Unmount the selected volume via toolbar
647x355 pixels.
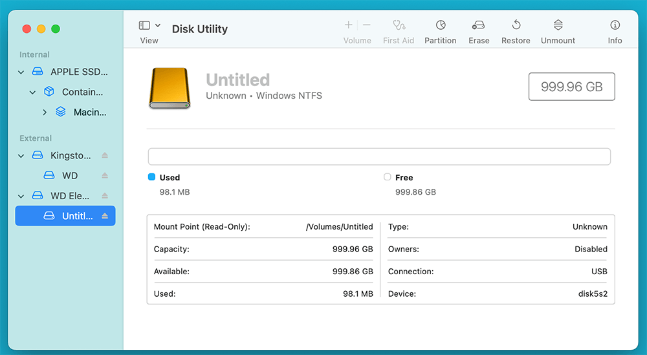pyautogui.click(x=558, y=25)
